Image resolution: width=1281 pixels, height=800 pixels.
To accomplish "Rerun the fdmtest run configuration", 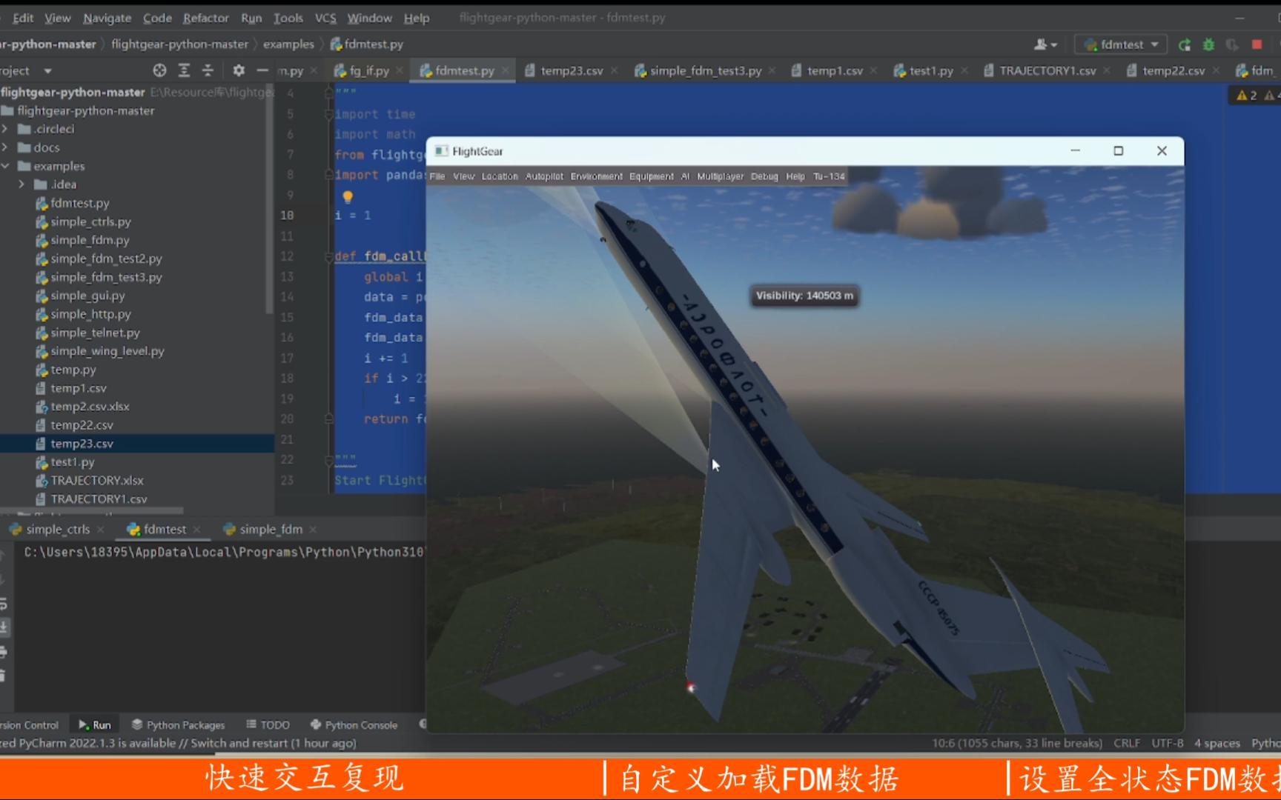I will click(1184, 44).
